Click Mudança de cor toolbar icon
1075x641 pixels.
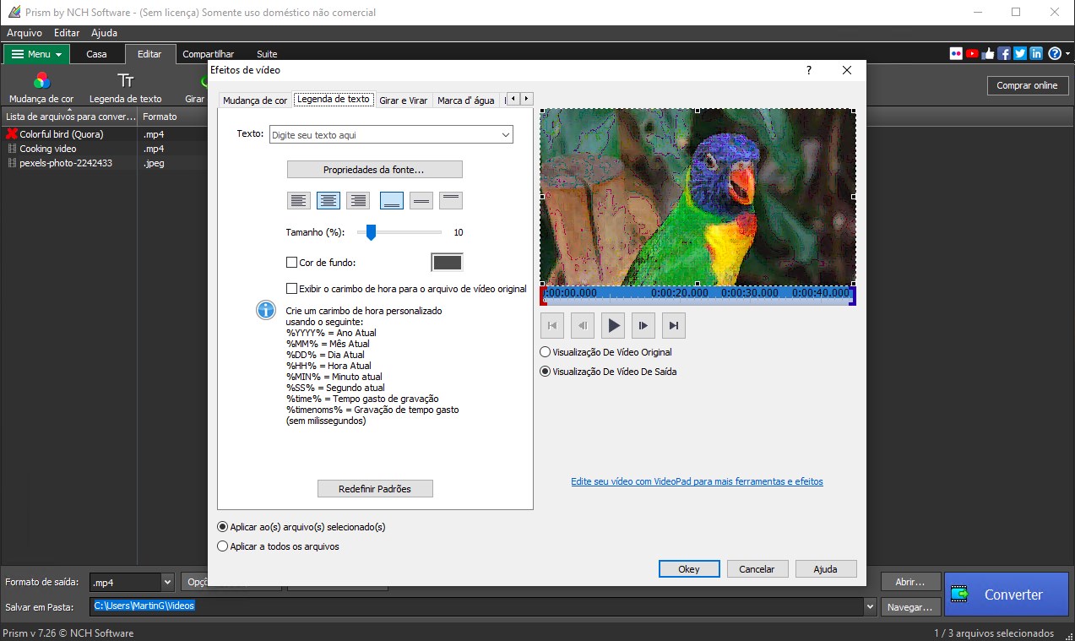coord(41,88)
